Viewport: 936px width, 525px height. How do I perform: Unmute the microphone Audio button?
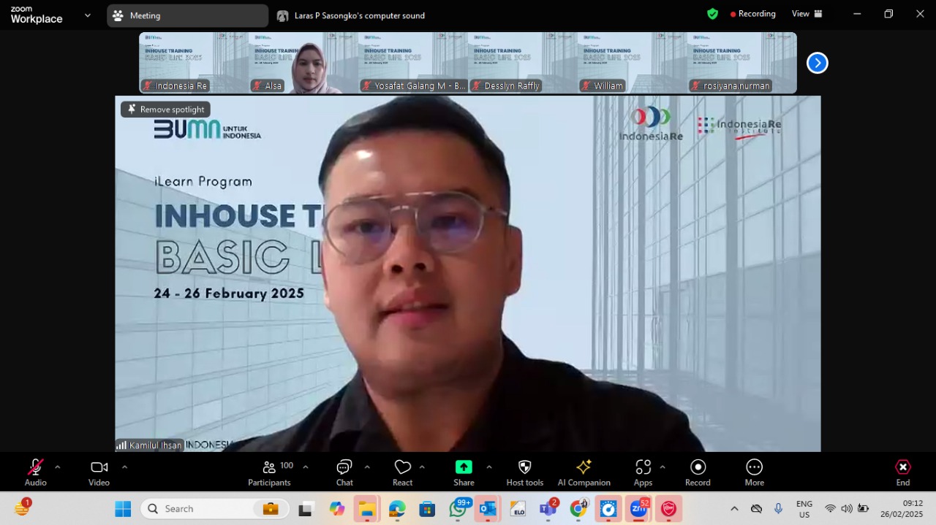(x=35, y=472)
